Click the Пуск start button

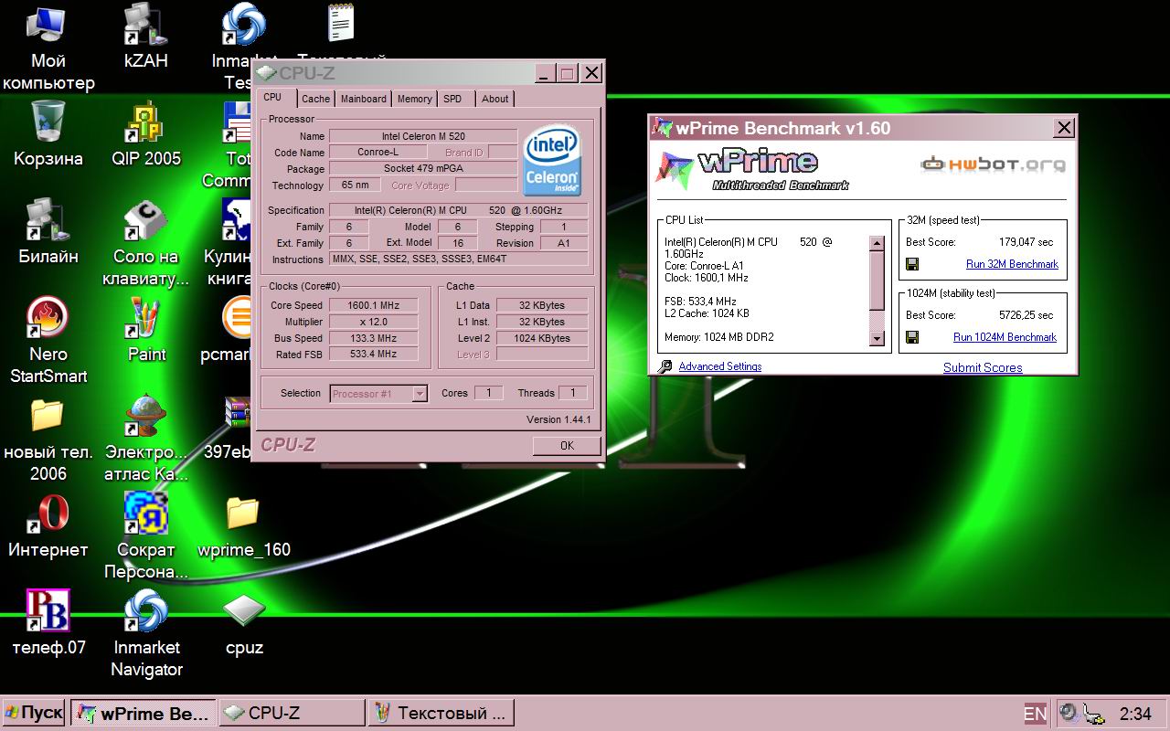[34, 713]
